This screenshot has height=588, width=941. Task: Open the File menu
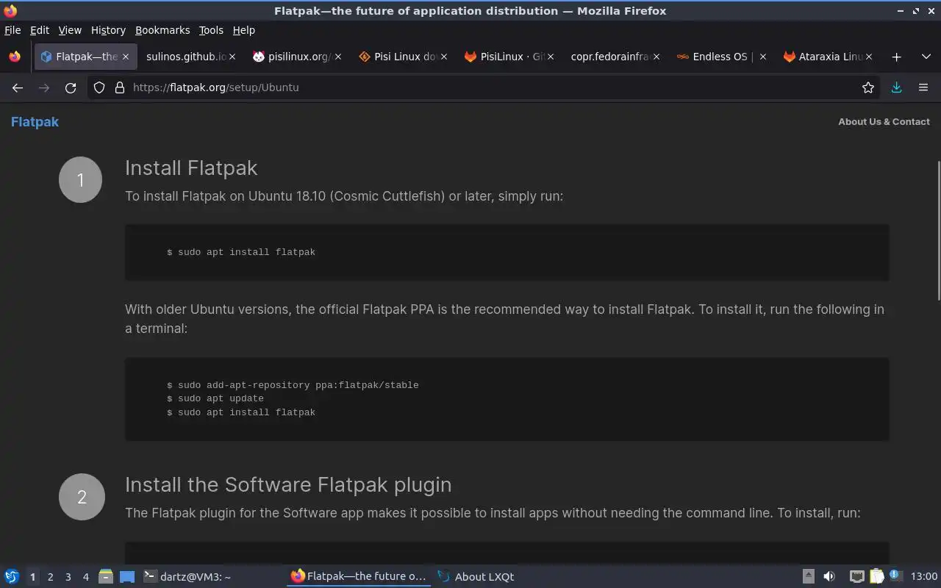pos(12,30)
